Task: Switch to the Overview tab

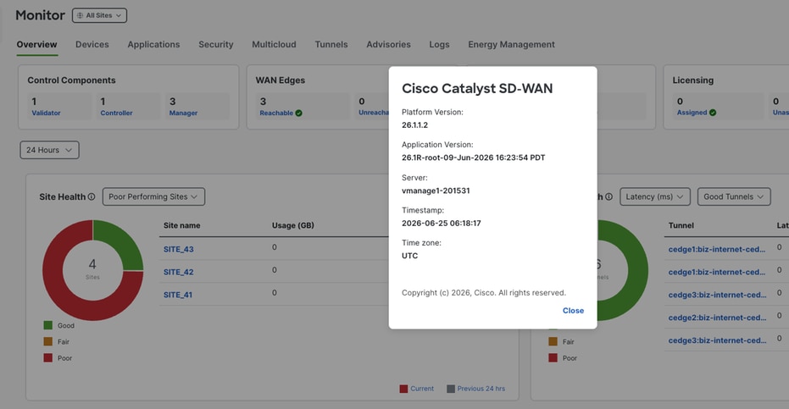Action: pos(36,44)
